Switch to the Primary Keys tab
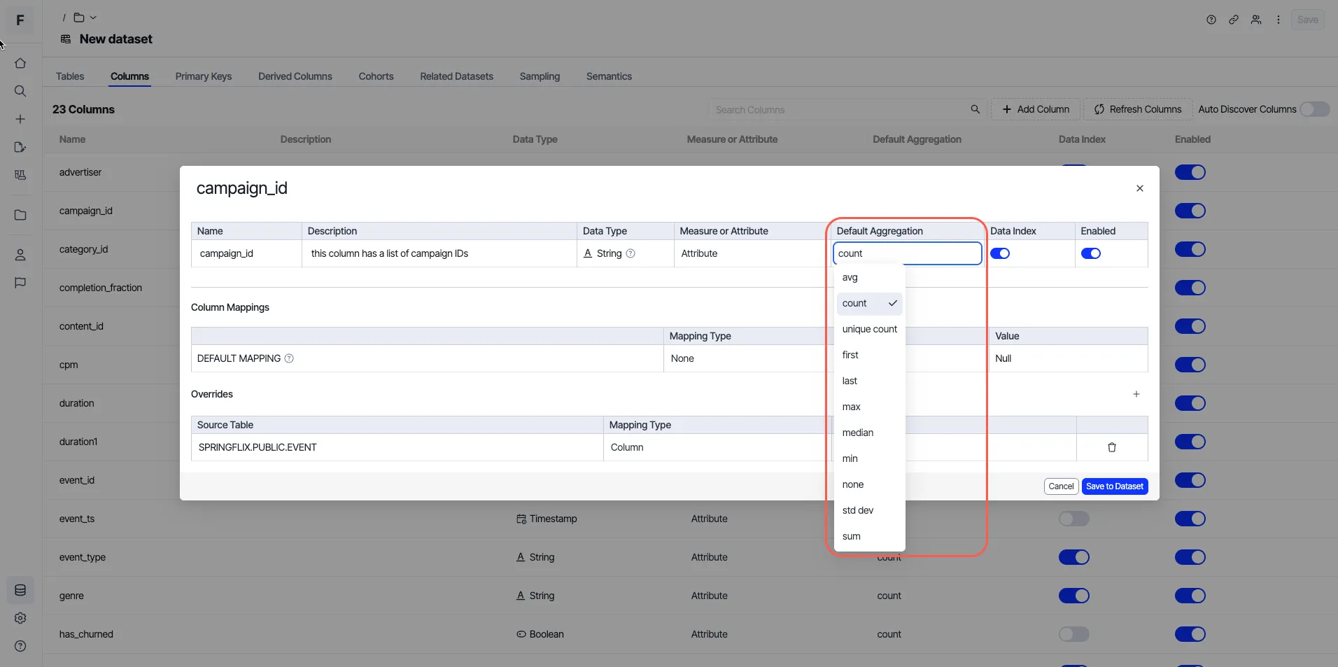Image resolution: width=1338 pixels, height=667 pixels. [x=203, y=76]
